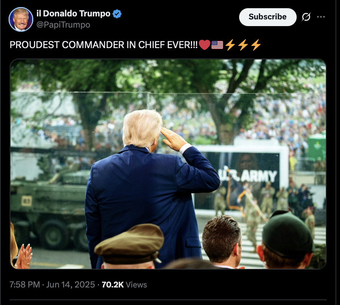Image resolution: width=340 pixels, height=305 pixels.
Task: Open the Grok slashed-circle icon
Action: [306, 17]
